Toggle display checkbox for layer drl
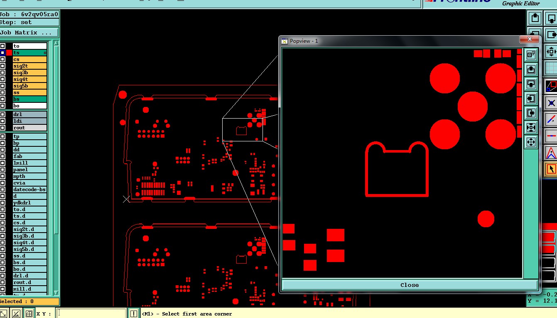The image size is (557, 318). tap(2, 114)
